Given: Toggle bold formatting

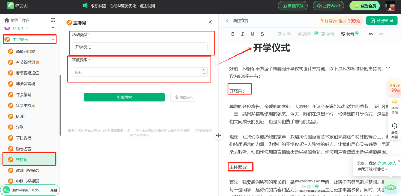Looking at the screenshot, I should [x=233, y=34].
